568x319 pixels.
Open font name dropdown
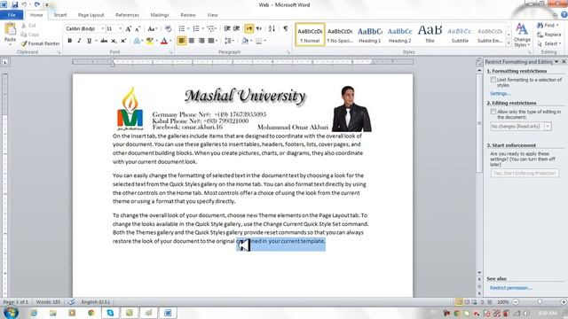pyautogui.click(x=103, y=28)
